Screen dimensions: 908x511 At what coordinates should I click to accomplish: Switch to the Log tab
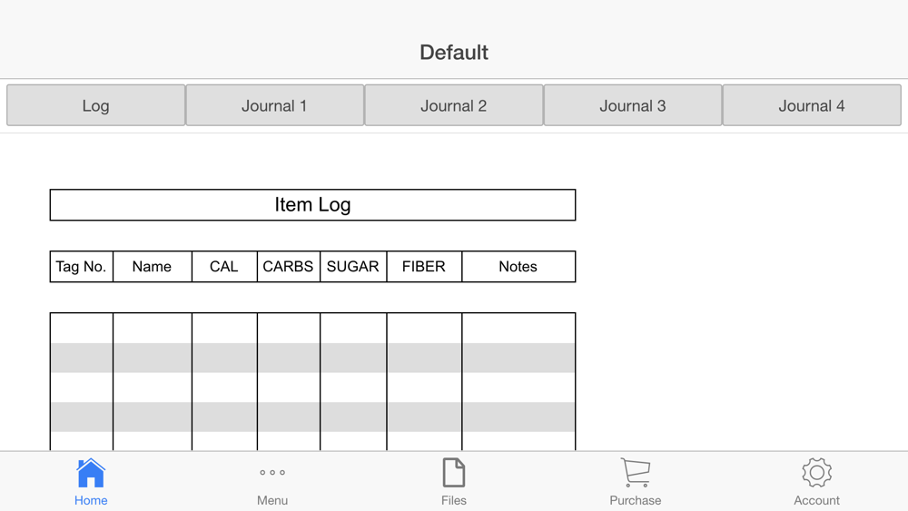coord(95,105)
